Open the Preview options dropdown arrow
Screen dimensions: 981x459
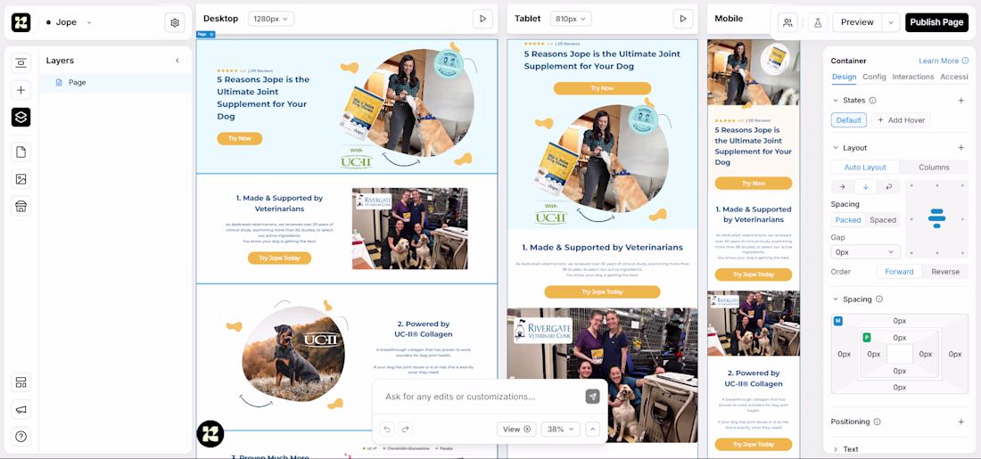tap(891, 22)
